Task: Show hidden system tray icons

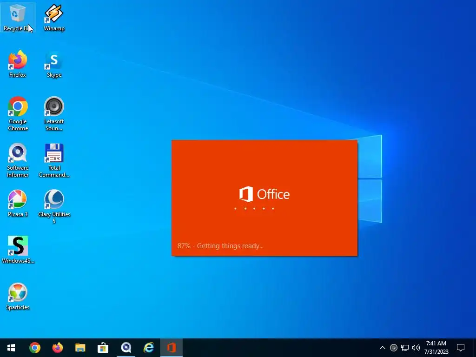Action: coord(383,348)
